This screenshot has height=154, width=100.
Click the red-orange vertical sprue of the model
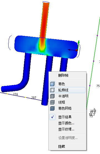(45, 20)
